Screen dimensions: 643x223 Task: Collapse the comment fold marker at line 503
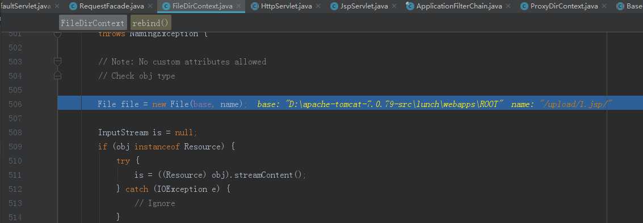pos(58,62)
